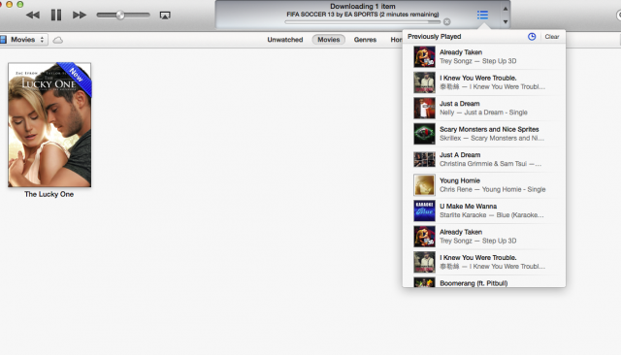Toggle the Previously Played clock icon
The height and width of the screenshot is (355, 621).
coord(532,37)
